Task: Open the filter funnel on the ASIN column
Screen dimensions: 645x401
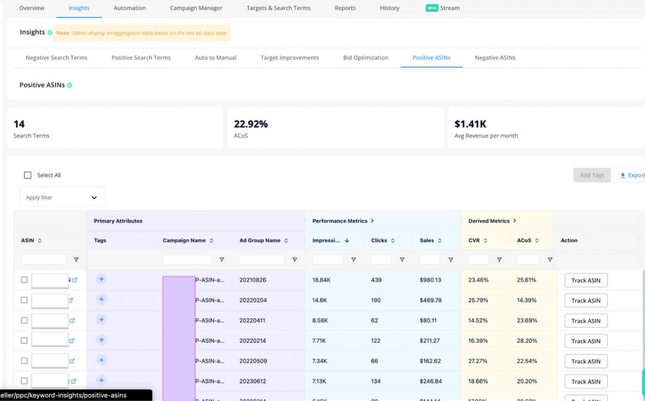Action: pyautogui.click(x=76, y=259)
